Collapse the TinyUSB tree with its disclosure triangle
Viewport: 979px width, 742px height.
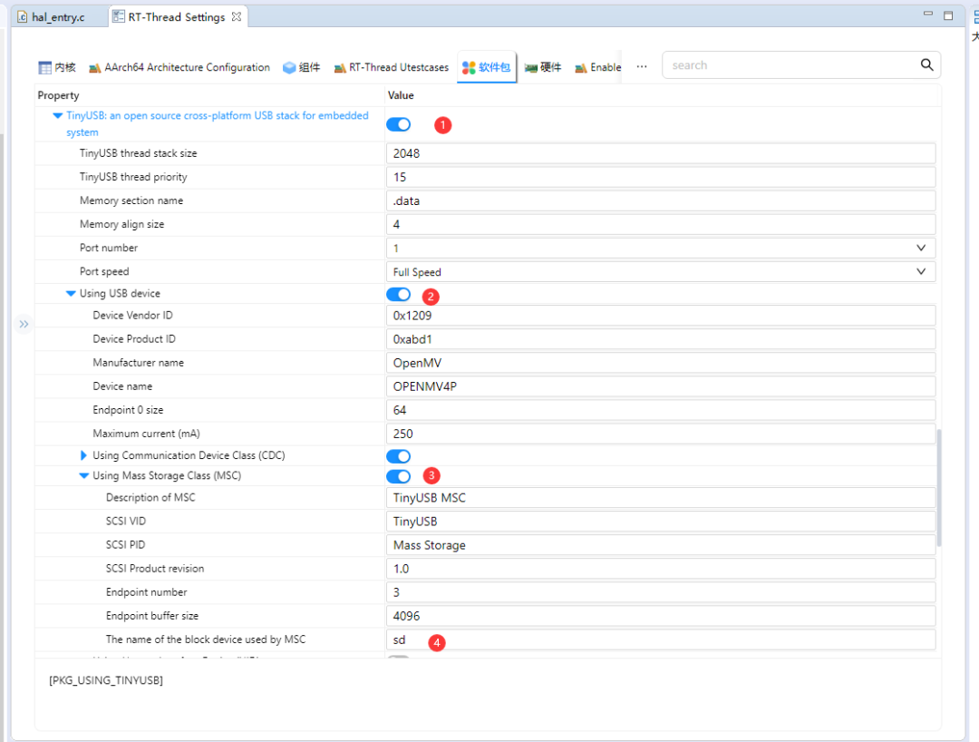coord(57,115)
